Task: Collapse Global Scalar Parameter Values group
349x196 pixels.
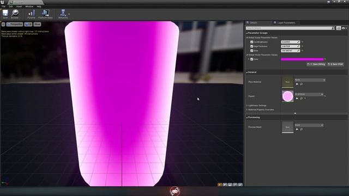Action: point(247,38)
